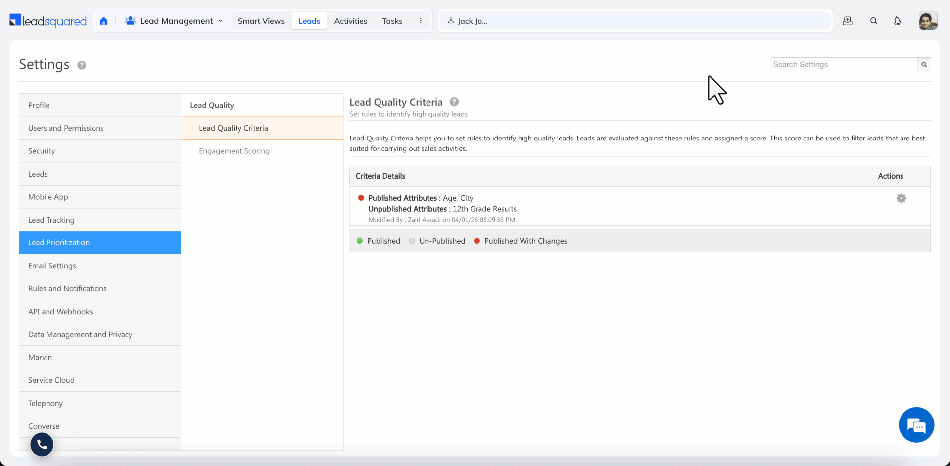Click the inbox icon near the profile picture
Screen dimensions: 950x466
click(x=848, y=21)
